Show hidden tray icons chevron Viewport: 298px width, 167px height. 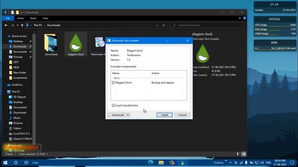tap(230, 163)
